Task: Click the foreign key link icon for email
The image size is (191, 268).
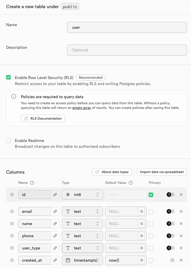Action: pyautogui.click(x=55, y=211)
